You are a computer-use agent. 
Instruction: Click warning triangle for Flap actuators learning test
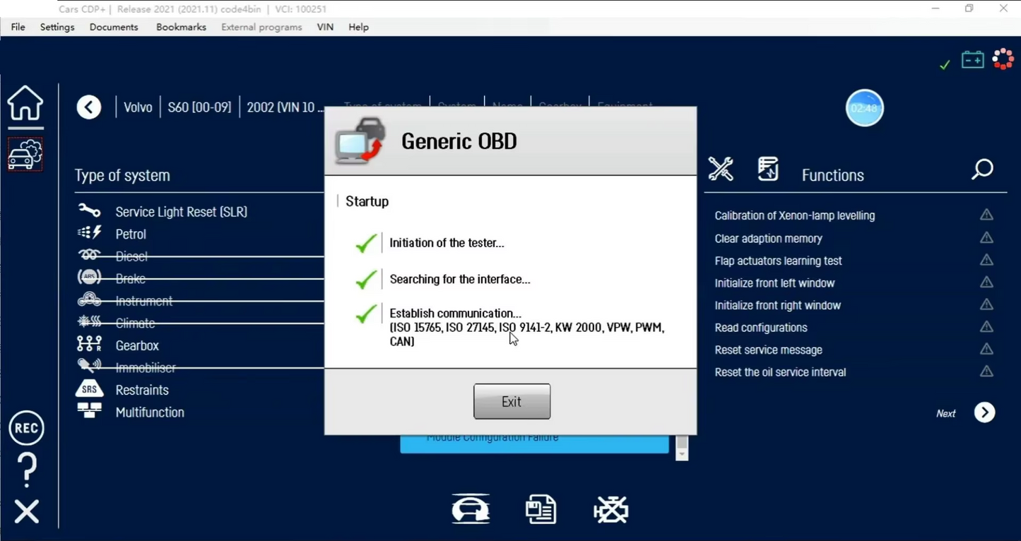(986, 260)
